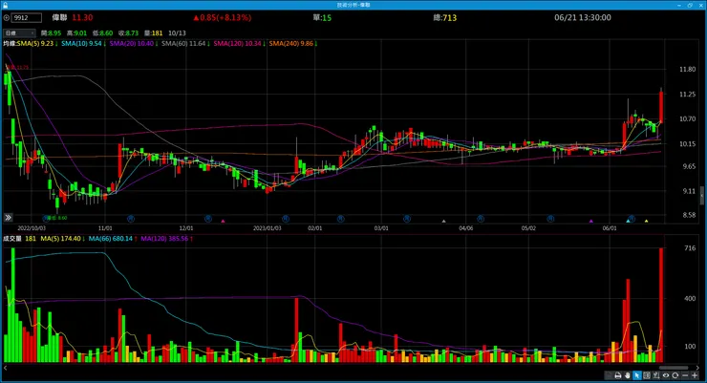The image size is (707, 383).
Task: Expand panel with double-chevron button
Action: coord(8,218)
